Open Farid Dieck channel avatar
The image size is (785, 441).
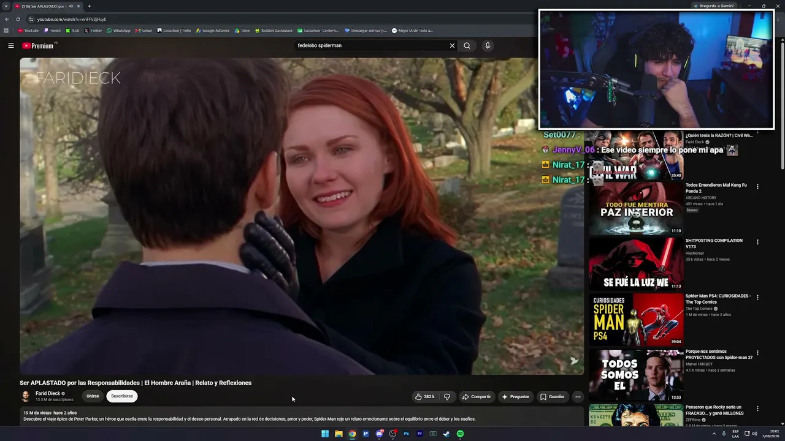pos(26,396)
